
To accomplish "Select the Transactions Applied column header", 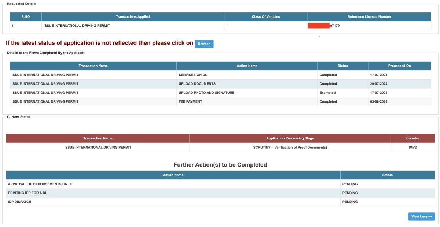I will click(133, 17).
